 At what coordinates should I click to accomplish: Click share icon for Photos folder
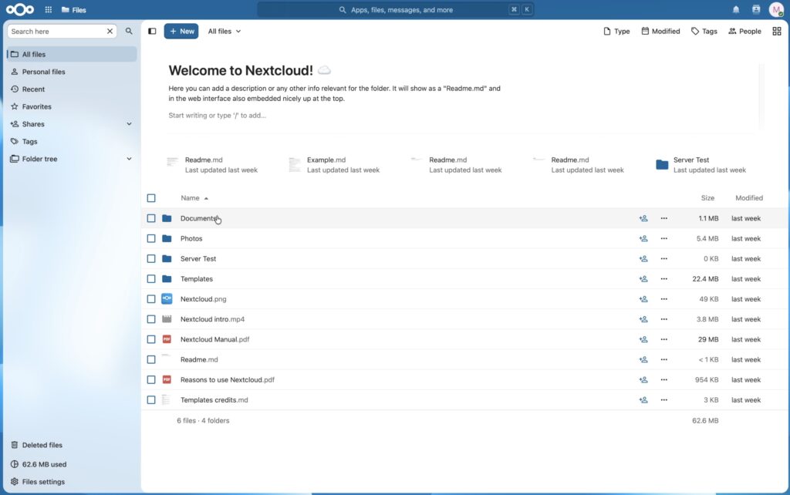click(643, 239)
